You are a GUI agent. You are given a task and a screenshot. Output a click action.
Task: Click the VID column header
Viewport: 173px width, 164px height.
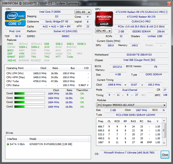83,68
